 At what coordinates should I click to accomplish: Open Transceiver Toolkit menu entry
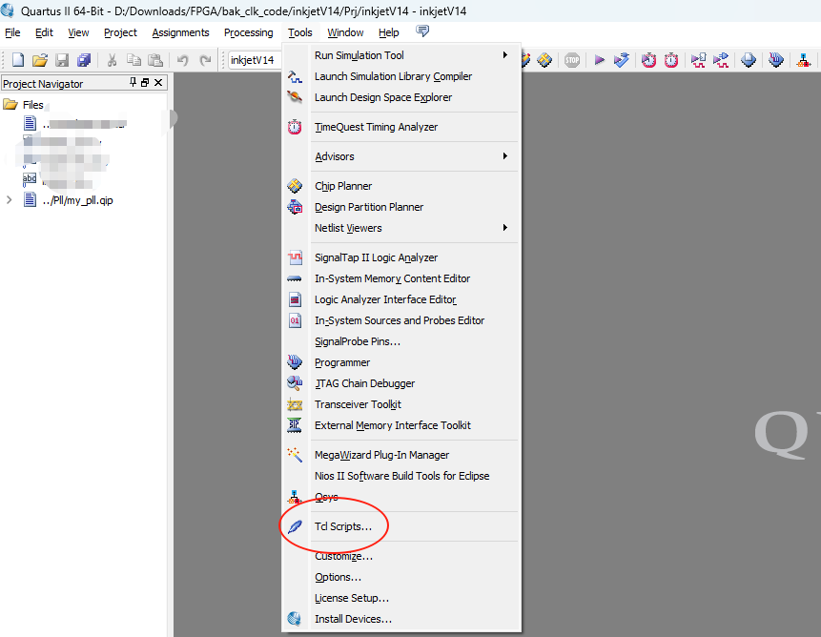[x=401, y=404]
